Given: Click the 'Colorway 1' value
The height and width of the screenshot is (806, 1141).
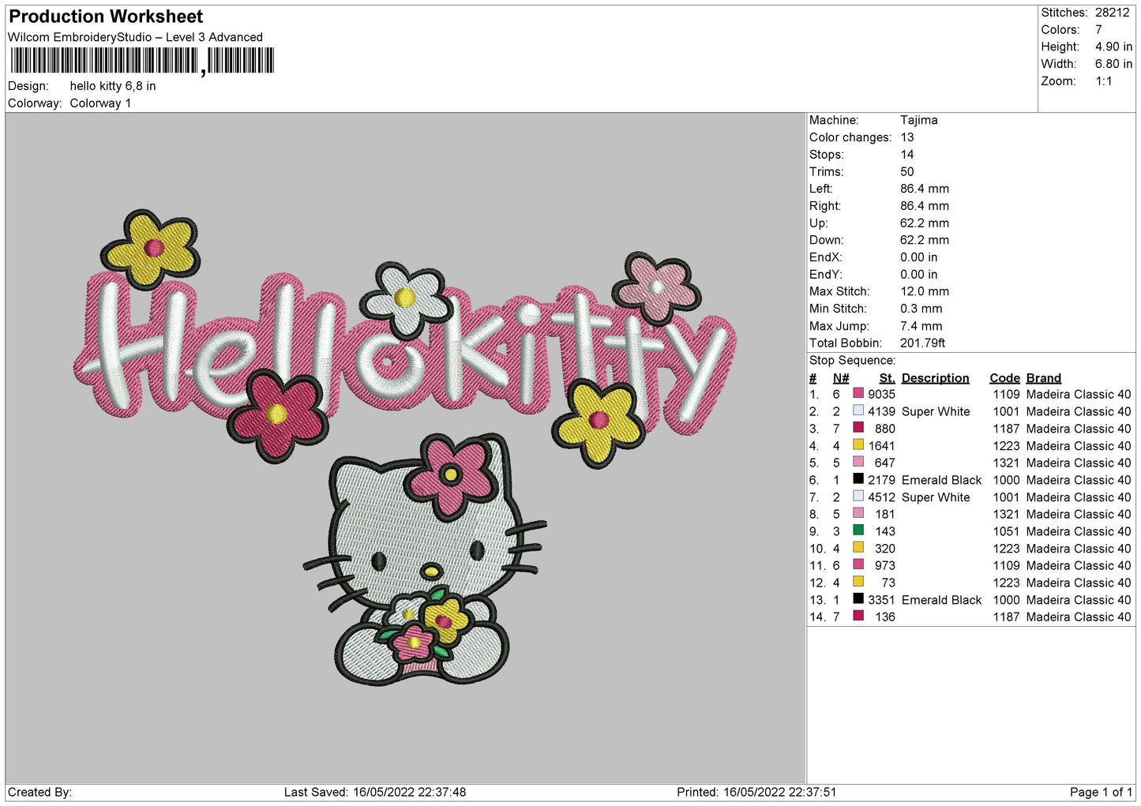Looking at the screenshot, I should pyautogui.click(x=100, y=103).
